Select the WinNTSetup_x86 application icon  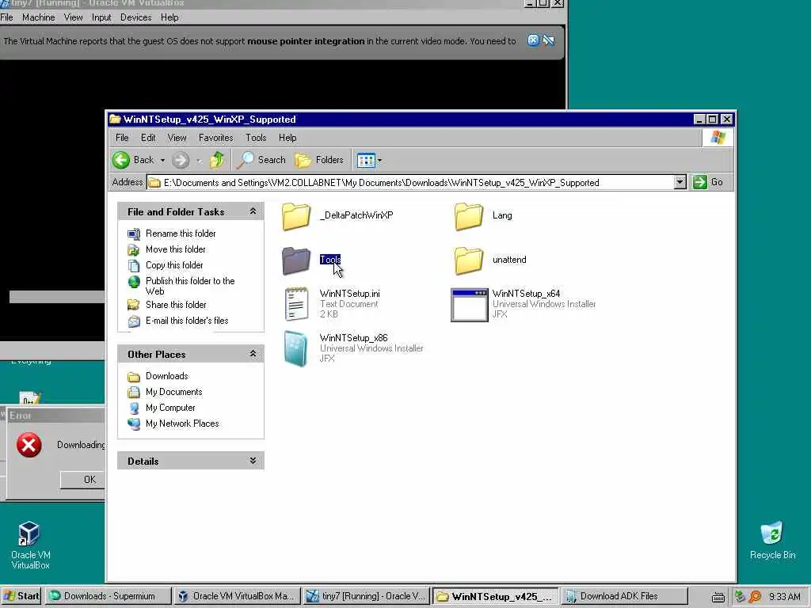(x=296, y=348)
